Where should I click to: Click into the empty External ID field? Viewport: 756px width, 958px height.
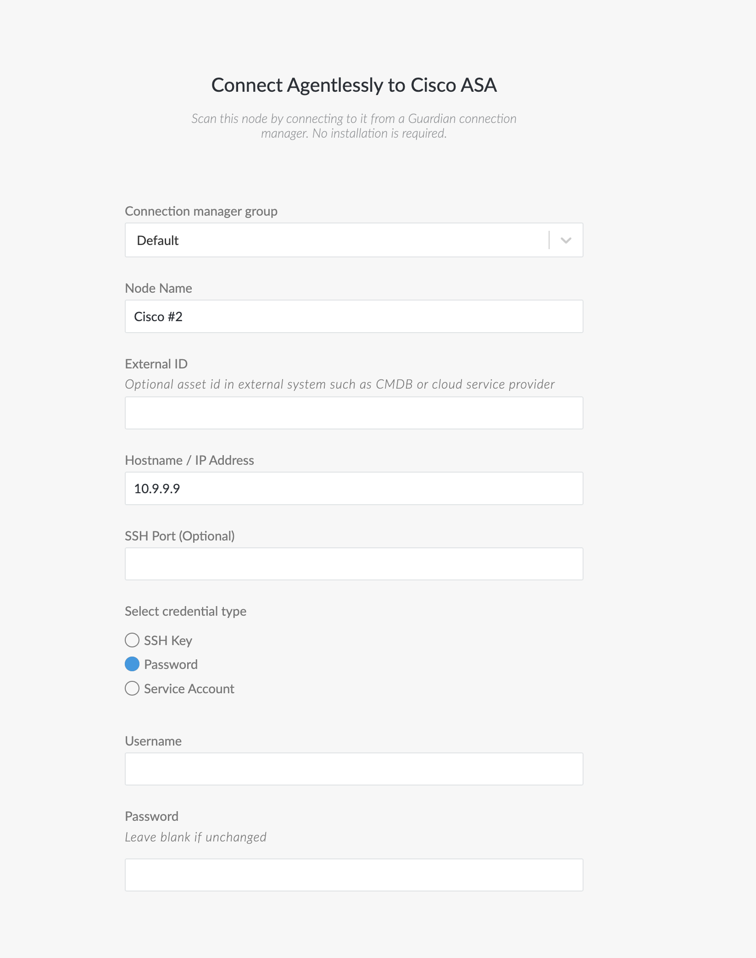point(354,413)
